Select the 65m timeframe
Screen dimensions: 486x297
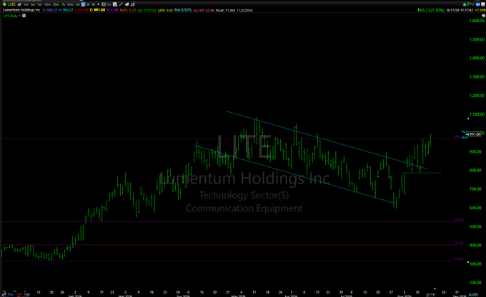[x=70, y=4]
